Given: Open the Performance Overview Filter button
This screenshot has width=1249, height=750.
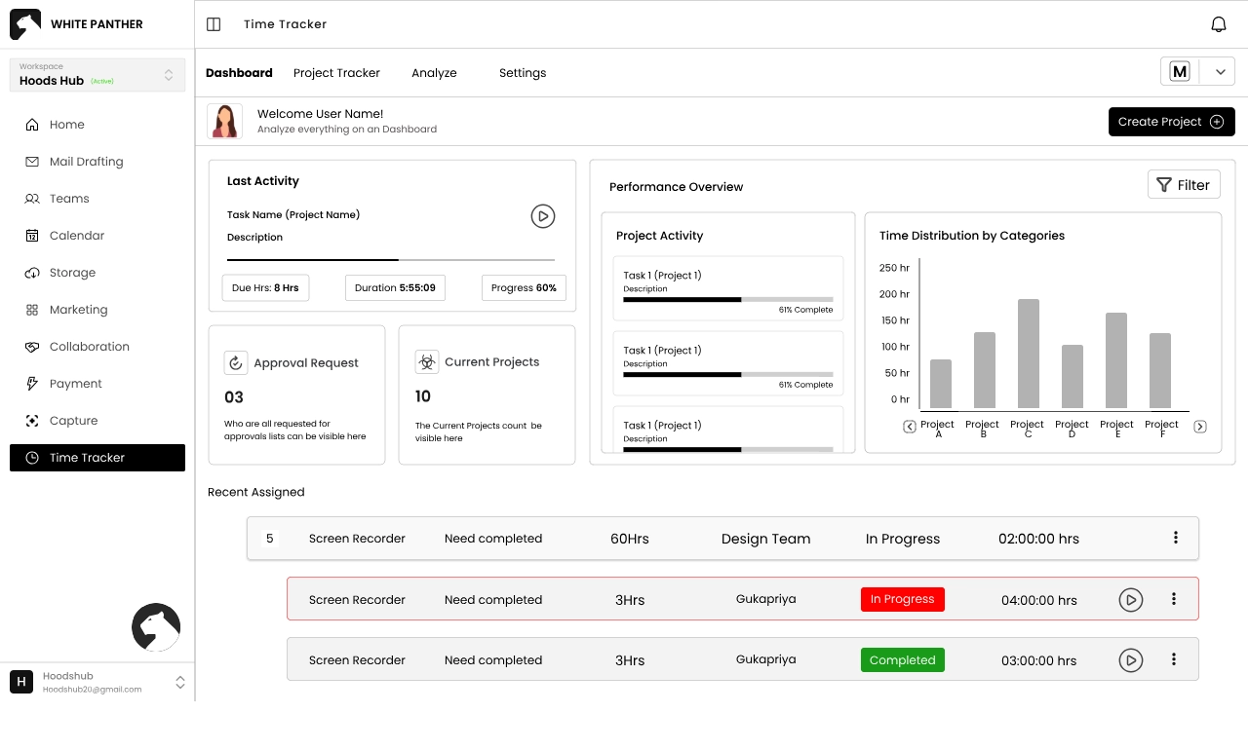Looking at the screenshot, I should (x=1183, y=185).
